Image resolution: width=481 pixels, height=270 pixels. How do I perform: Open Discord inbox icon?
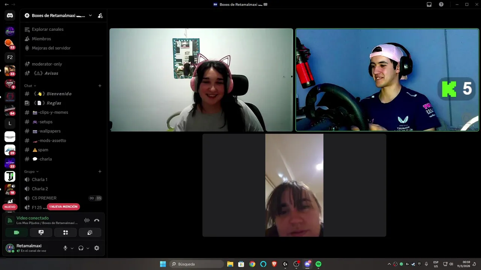pyautogui.click(x=429, y=4)
